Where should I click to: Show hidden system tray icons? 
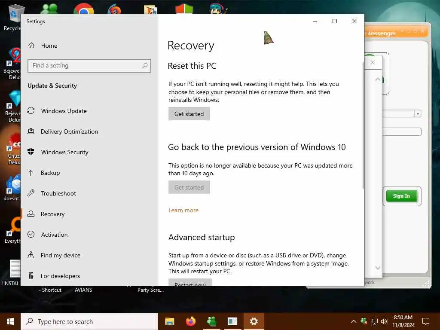[354, 321]
